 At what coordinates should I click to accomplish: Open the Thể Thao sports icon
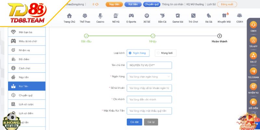(85, 16)
